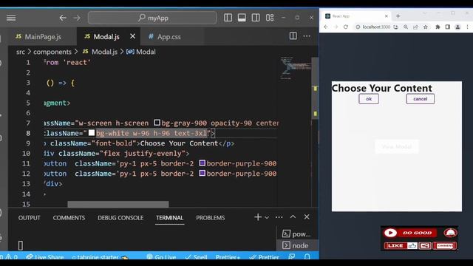The width and height of the screenshot is (473, 266).
Task: Open bg-gray-900 color swatch on line 7
Action: coord(157,123)
